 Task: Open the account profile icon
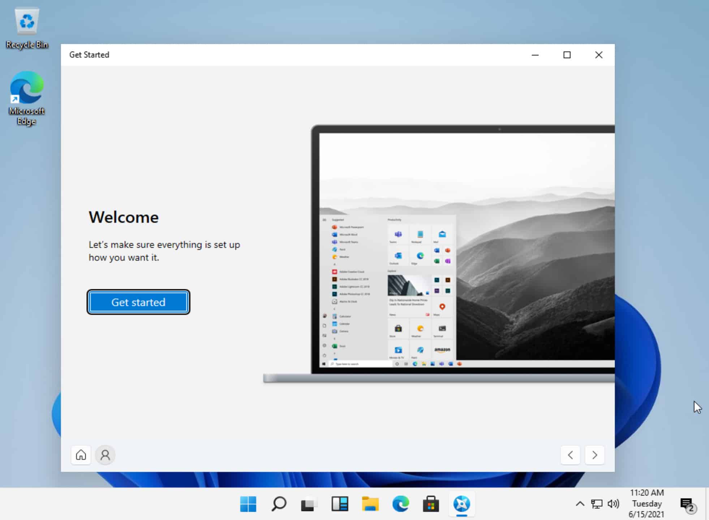[105, 455]
